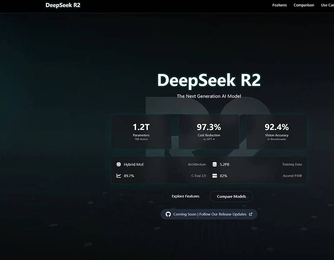Click the Compare Models button
This screenshot has width=334, height=260.
pos(231,196)
